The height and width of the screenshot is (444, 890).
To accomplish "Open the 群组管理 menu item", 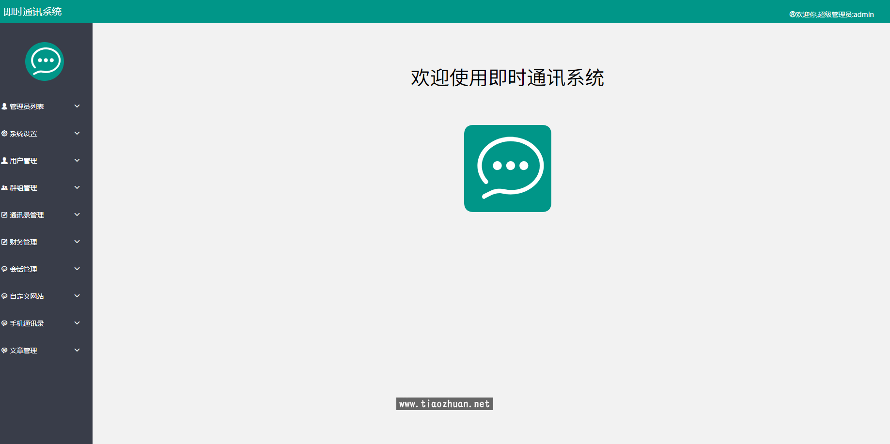I will 23,187.
